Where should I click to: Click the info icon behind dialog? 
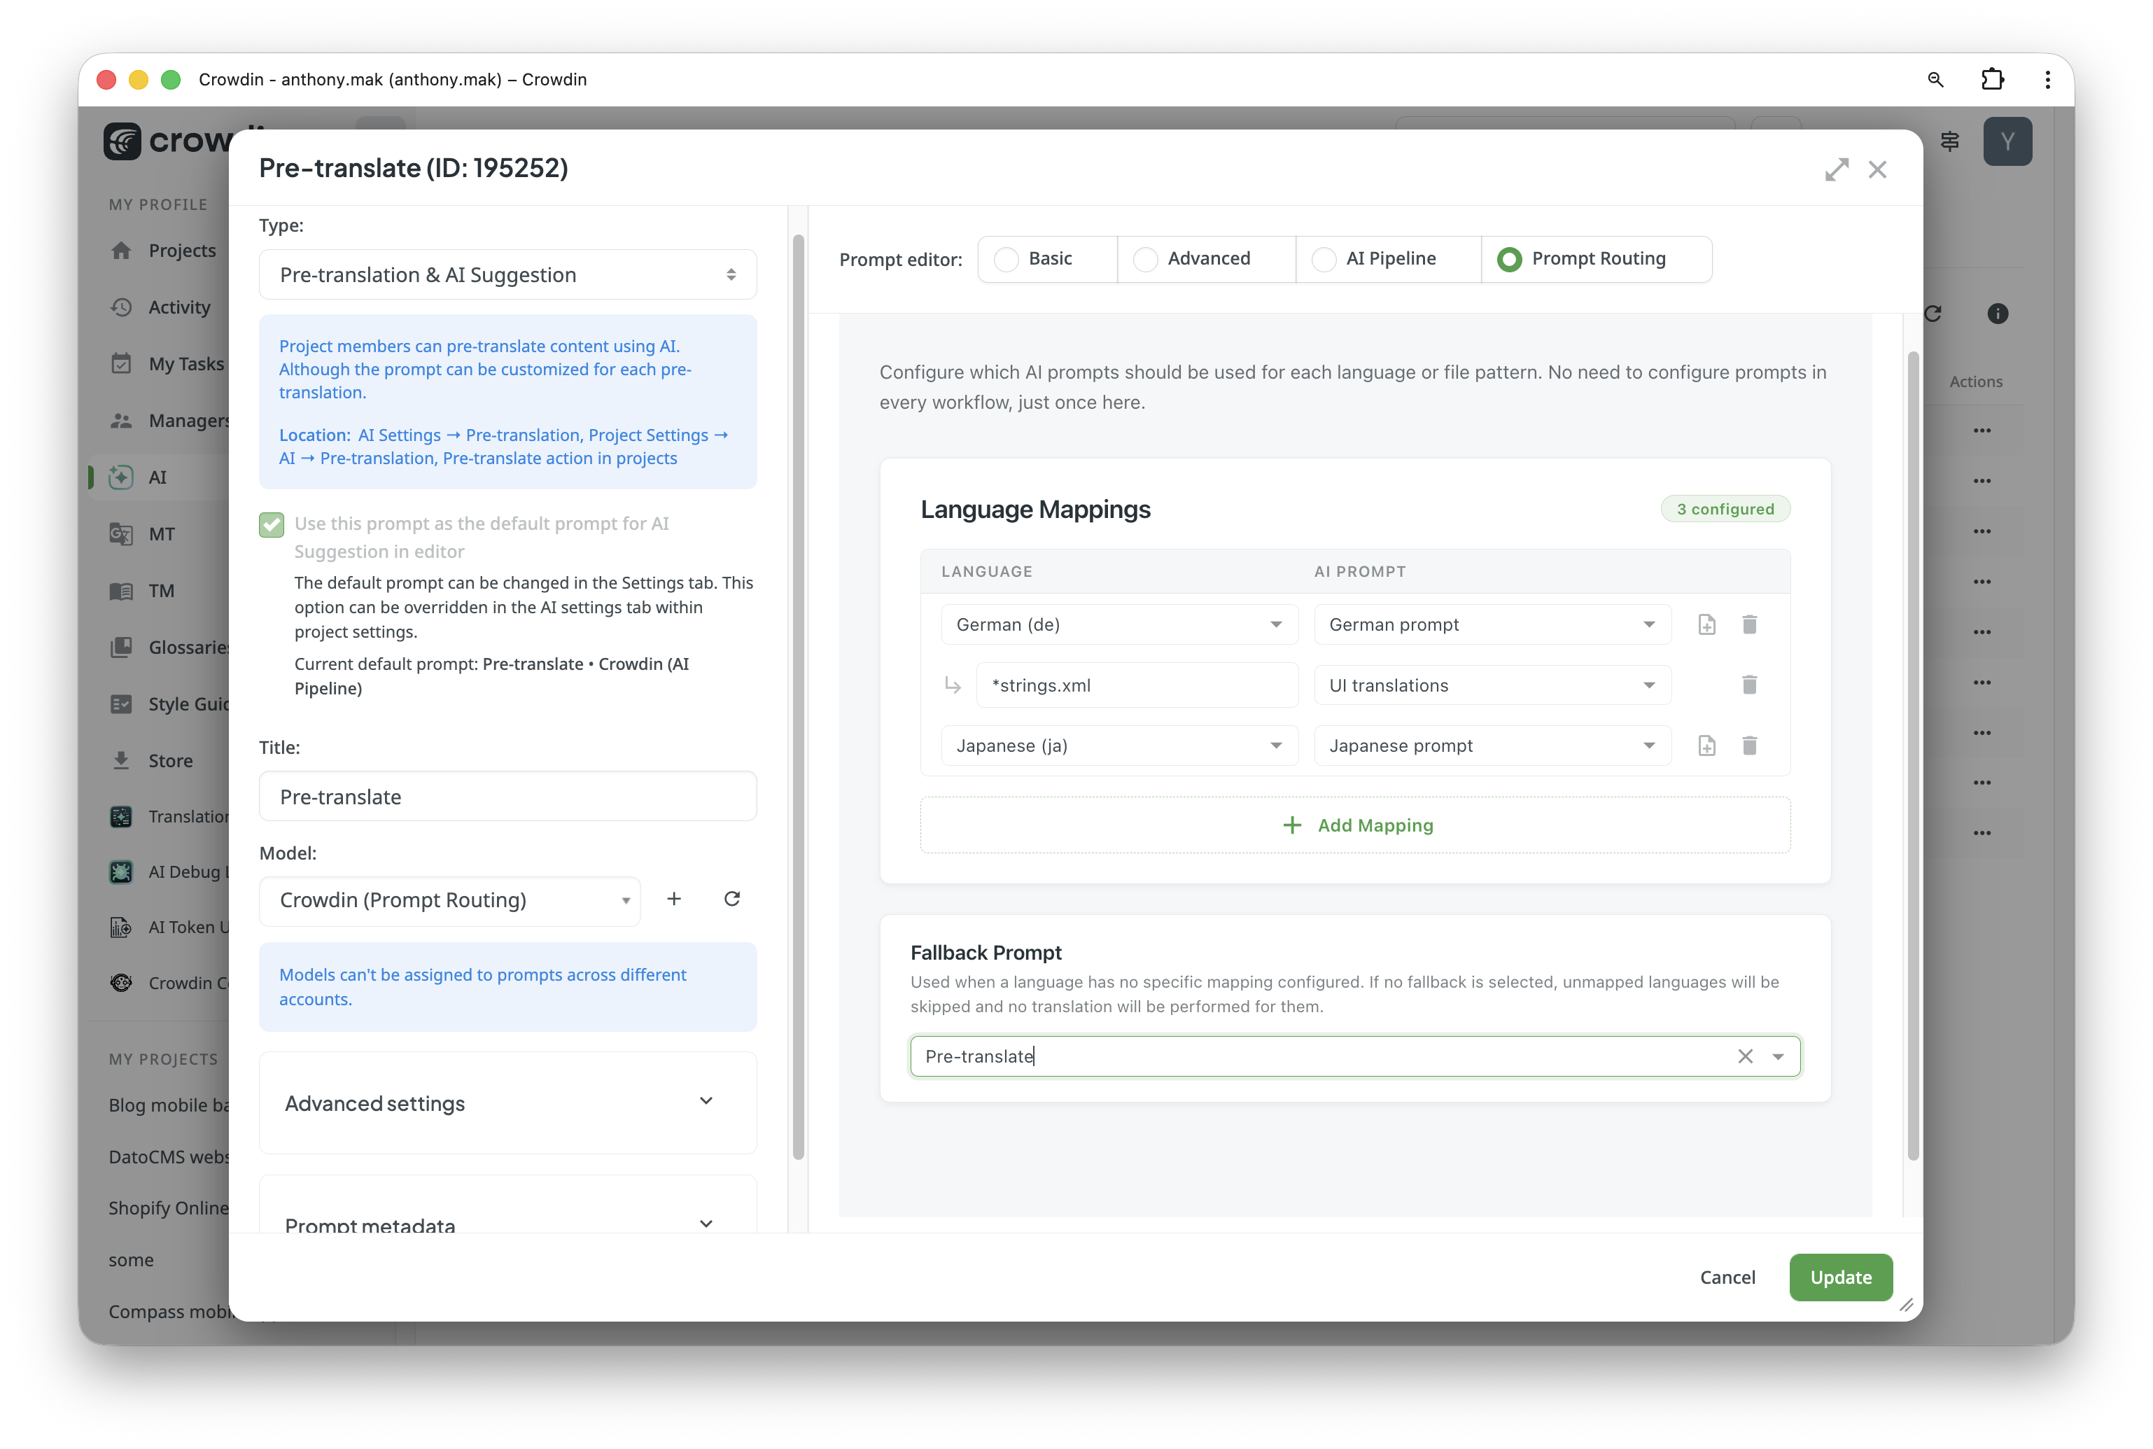pos(1998,314)
